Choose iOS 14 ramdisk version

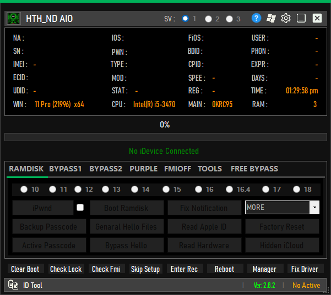[x=134, y=190]
